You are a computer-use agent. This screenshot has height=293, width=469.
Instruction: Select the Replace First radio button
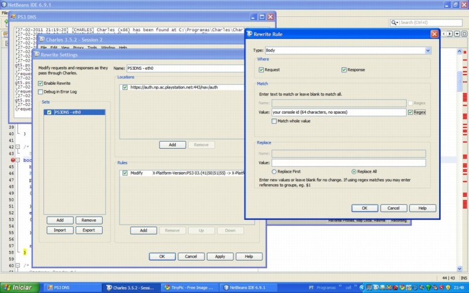[x=274, y=172]
